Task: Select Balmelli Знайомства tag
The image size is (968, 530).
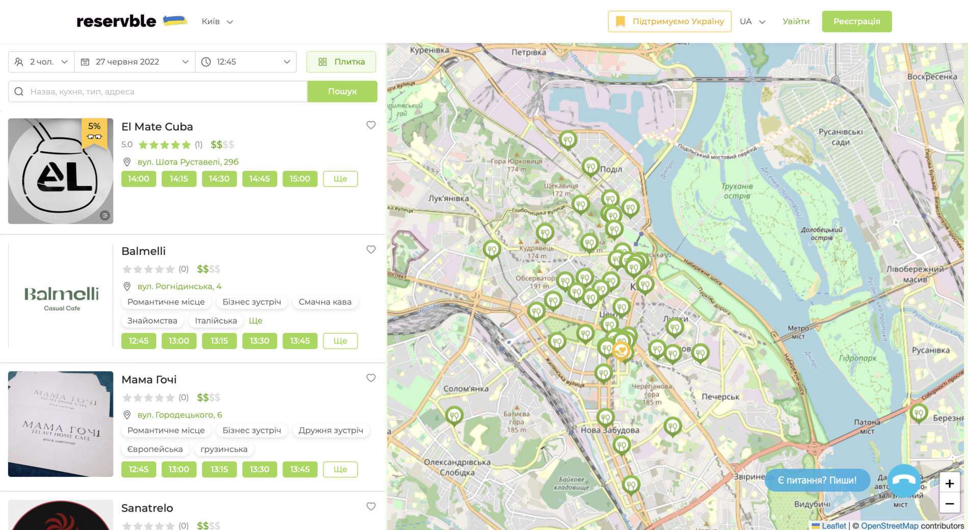Action: 152,321
